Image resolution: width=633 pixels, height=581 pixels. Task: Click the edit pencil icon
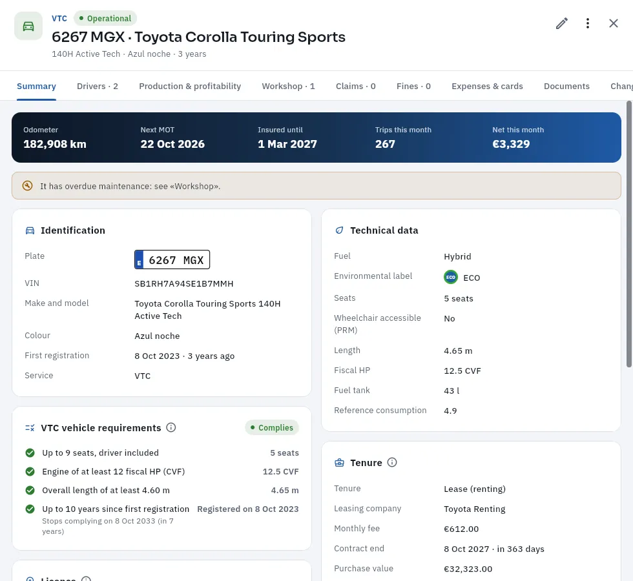coord(561,23)
